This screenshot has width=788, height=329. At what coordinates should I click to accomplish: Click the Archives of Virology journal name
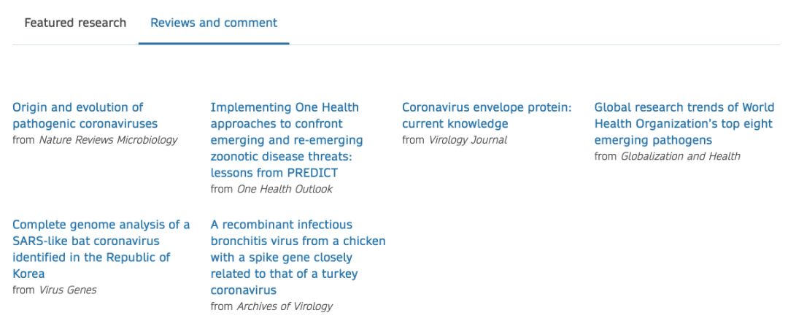click(285, 306)
